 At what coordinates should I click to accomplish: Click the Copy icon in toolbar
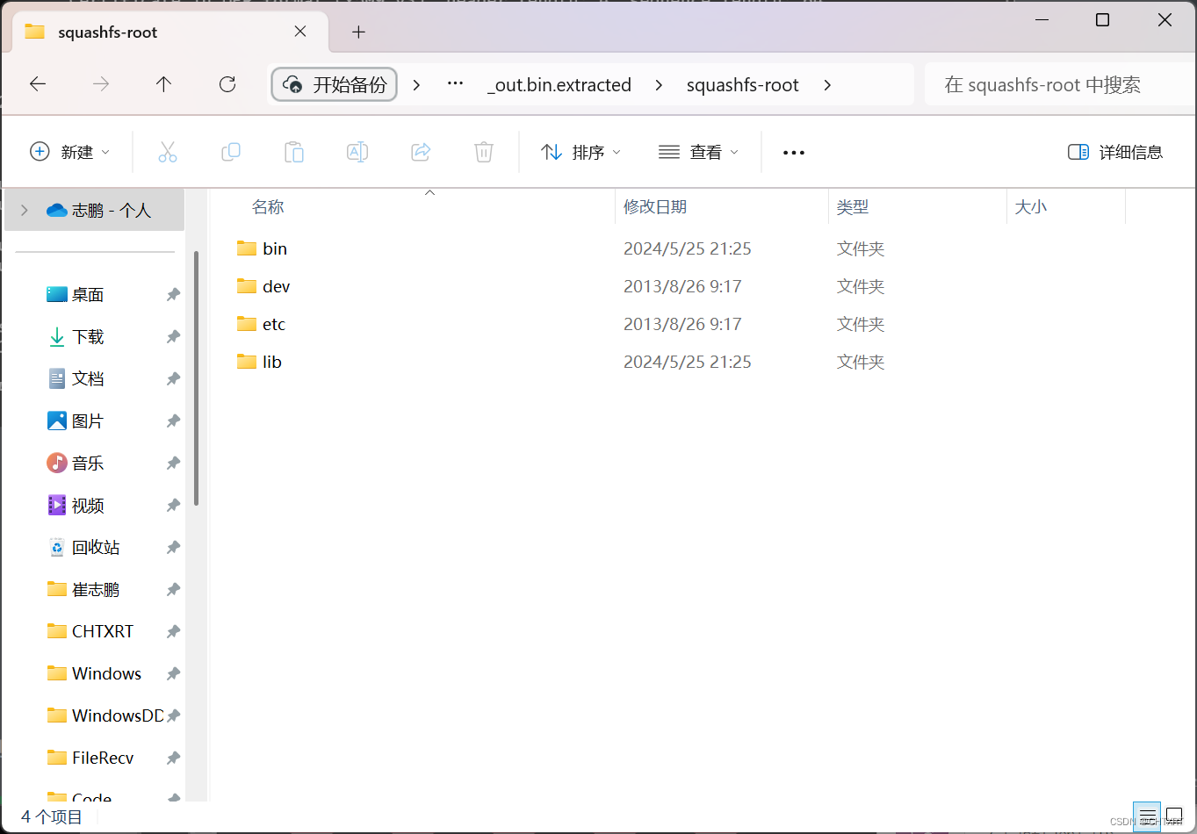click(231, 152)
